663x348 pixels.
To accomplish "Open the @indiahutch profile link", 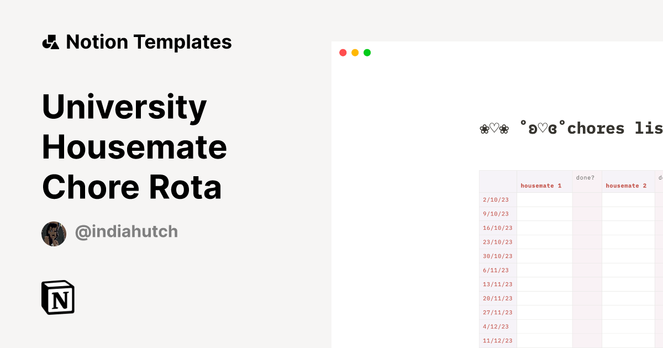I will coord(126,231).
